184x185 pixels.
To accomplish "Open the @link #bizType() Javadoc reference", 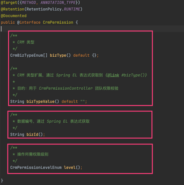I will click(126, 75).
